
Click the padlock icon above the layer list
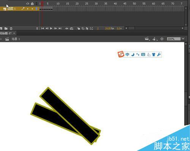[x=32, y=3]
